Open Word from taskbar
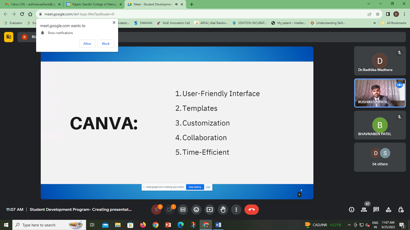The width and height of the screenshot is (410, 230). click(218, 225)
